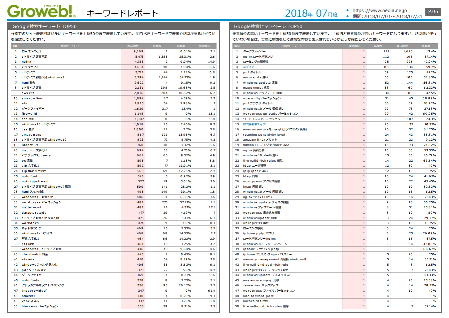Click the 訪問率 column header in left table

[181, 46]
